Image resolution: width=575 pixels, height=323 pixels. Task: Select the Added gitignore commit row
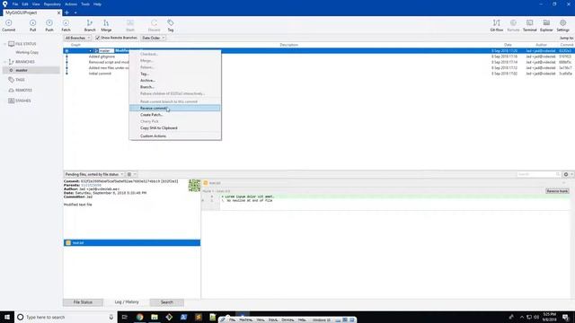click(319, 57)
